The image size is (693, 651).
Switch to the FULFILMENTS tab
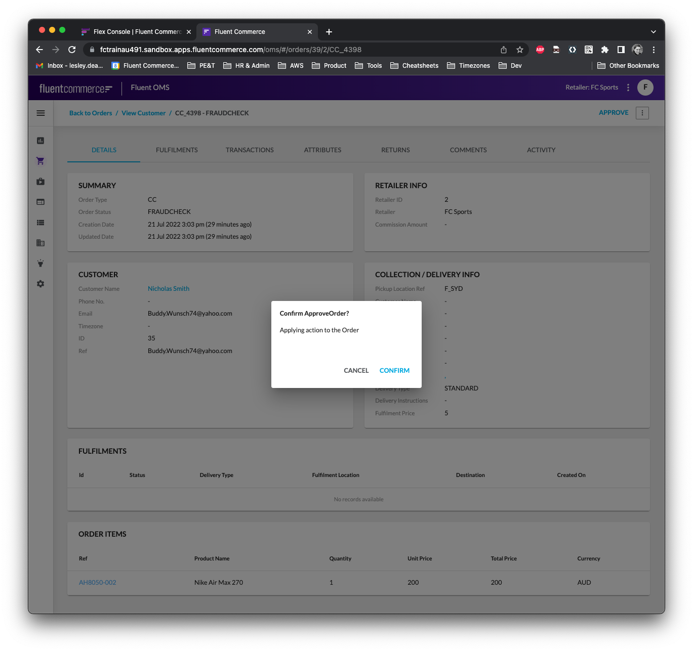coord(177,150)
